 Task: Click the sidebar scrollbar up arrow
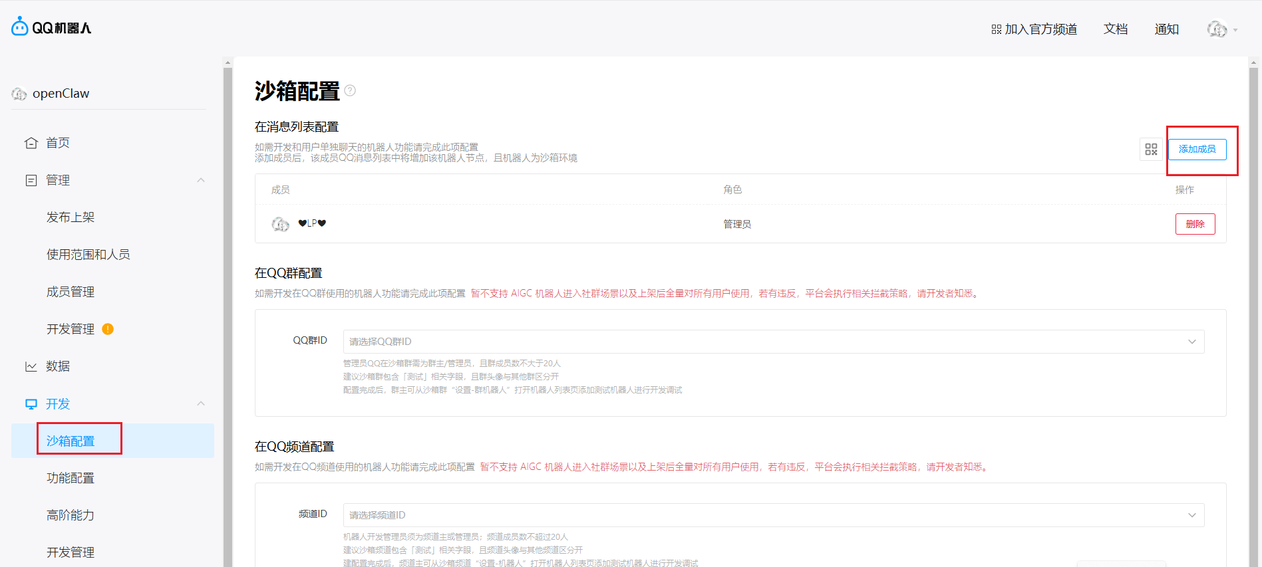pos(228,62)
